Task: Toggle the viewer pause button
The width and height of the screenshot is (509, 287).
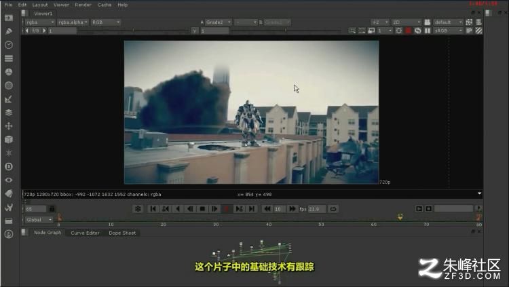Action: [x=428, y=31]
